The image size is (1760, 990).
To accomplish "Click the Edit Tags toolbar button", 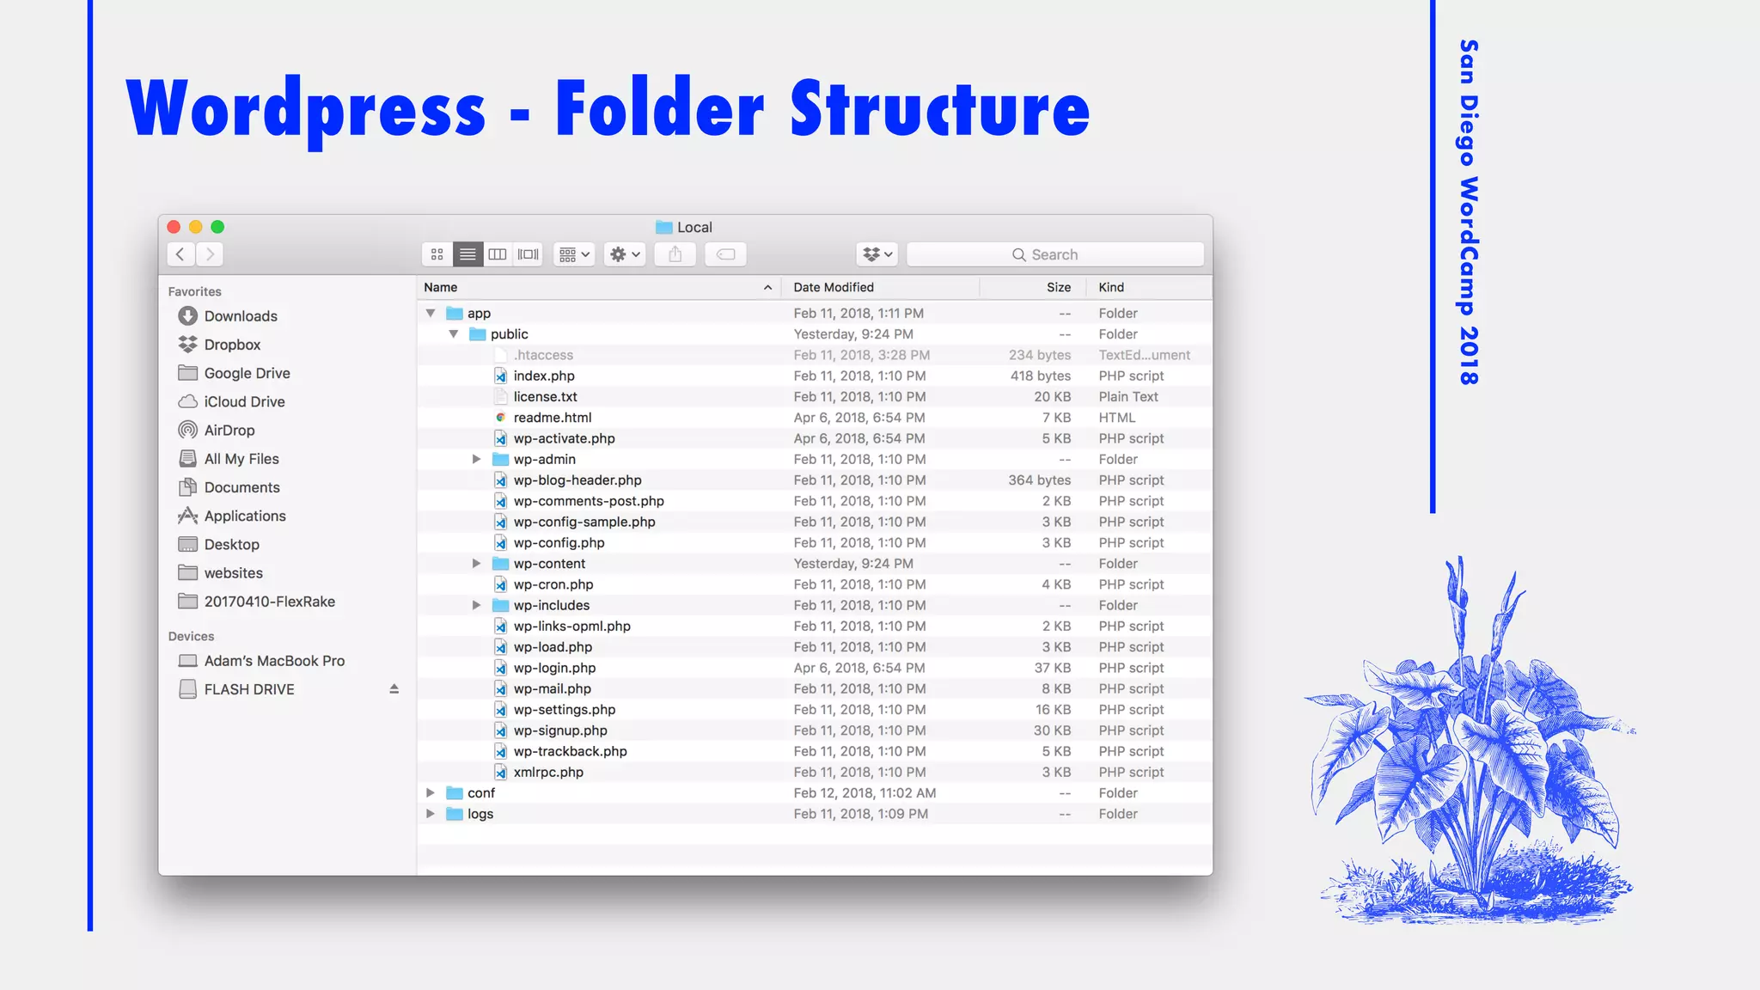I will (726, 254).
